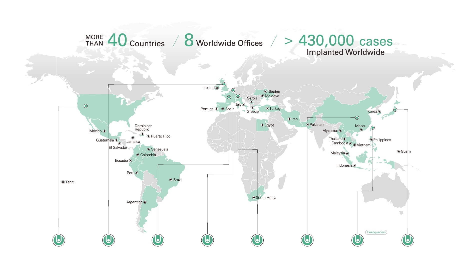Open the office logo linked to United Kingdom
The width and height of the screenshot is (472, 265).
(x=109, y=240)
